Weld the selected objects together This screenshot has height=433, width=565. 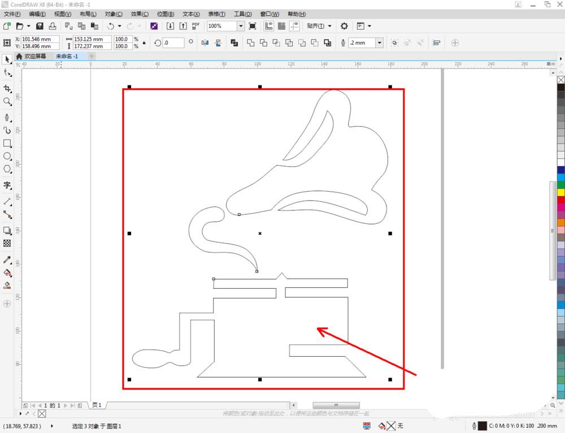coord(250,43)
